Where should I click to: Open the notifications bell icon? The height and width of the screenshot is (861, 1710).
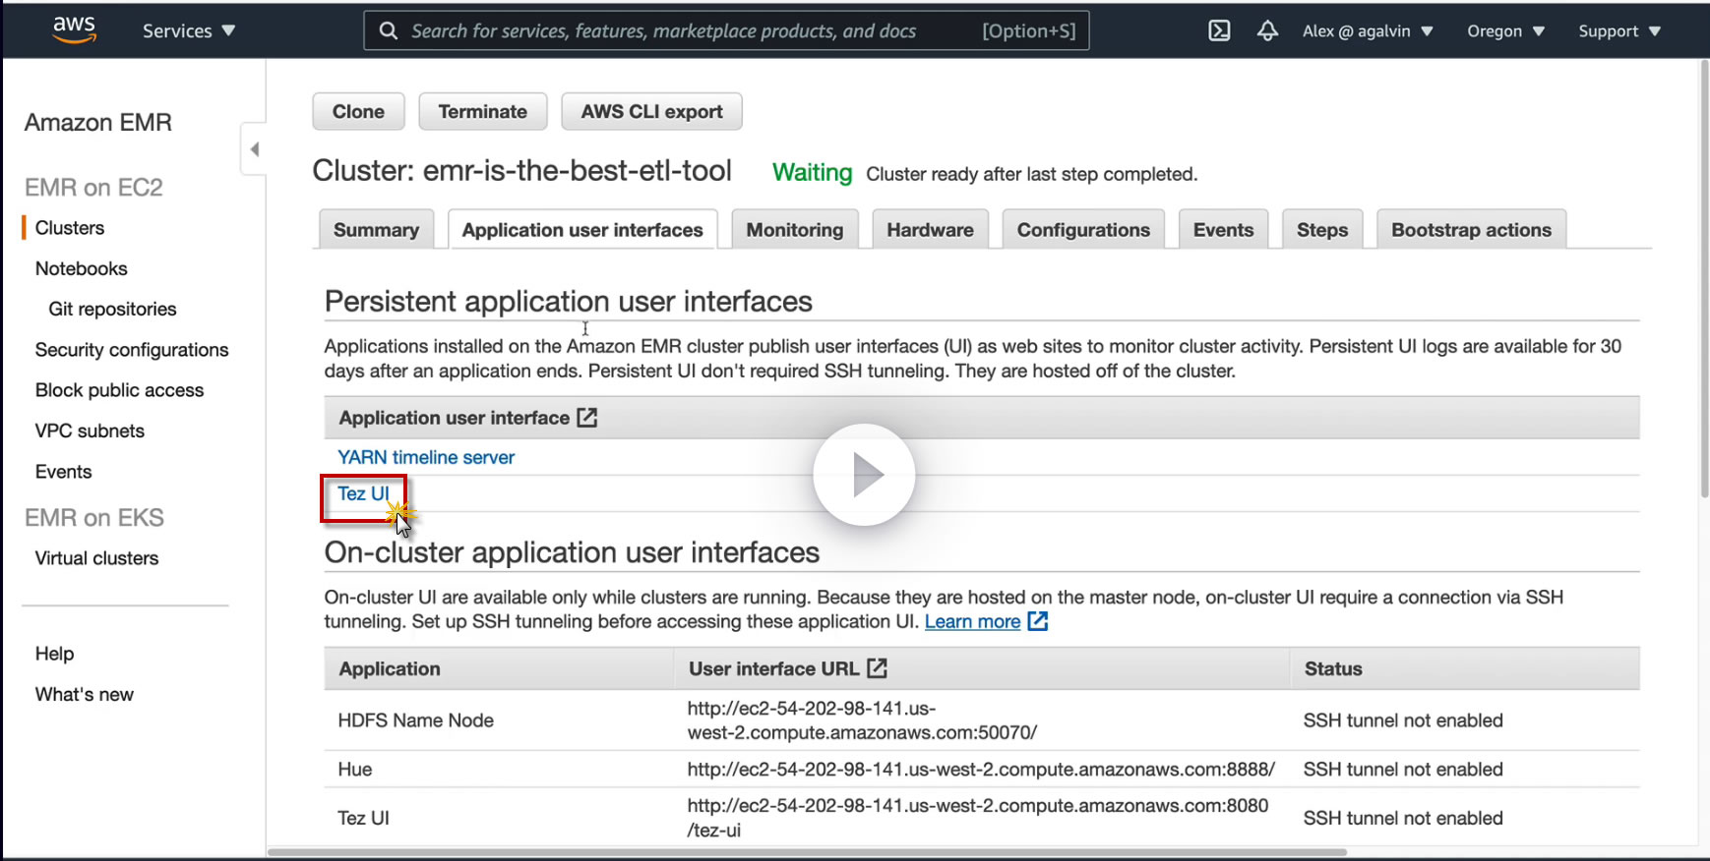[x=1267, y=30]
